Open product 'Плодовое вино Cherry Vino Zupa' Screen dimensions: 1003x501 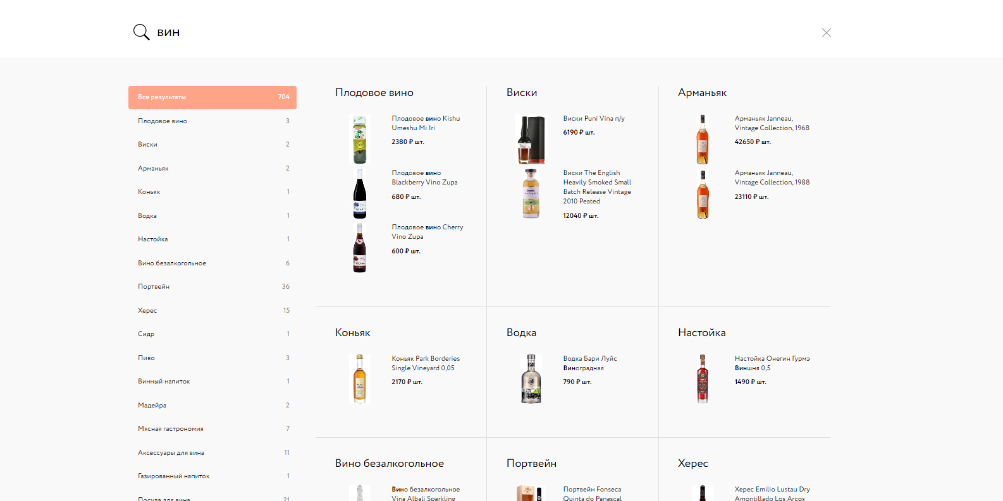pyautogui.click(x=428, y=232)
